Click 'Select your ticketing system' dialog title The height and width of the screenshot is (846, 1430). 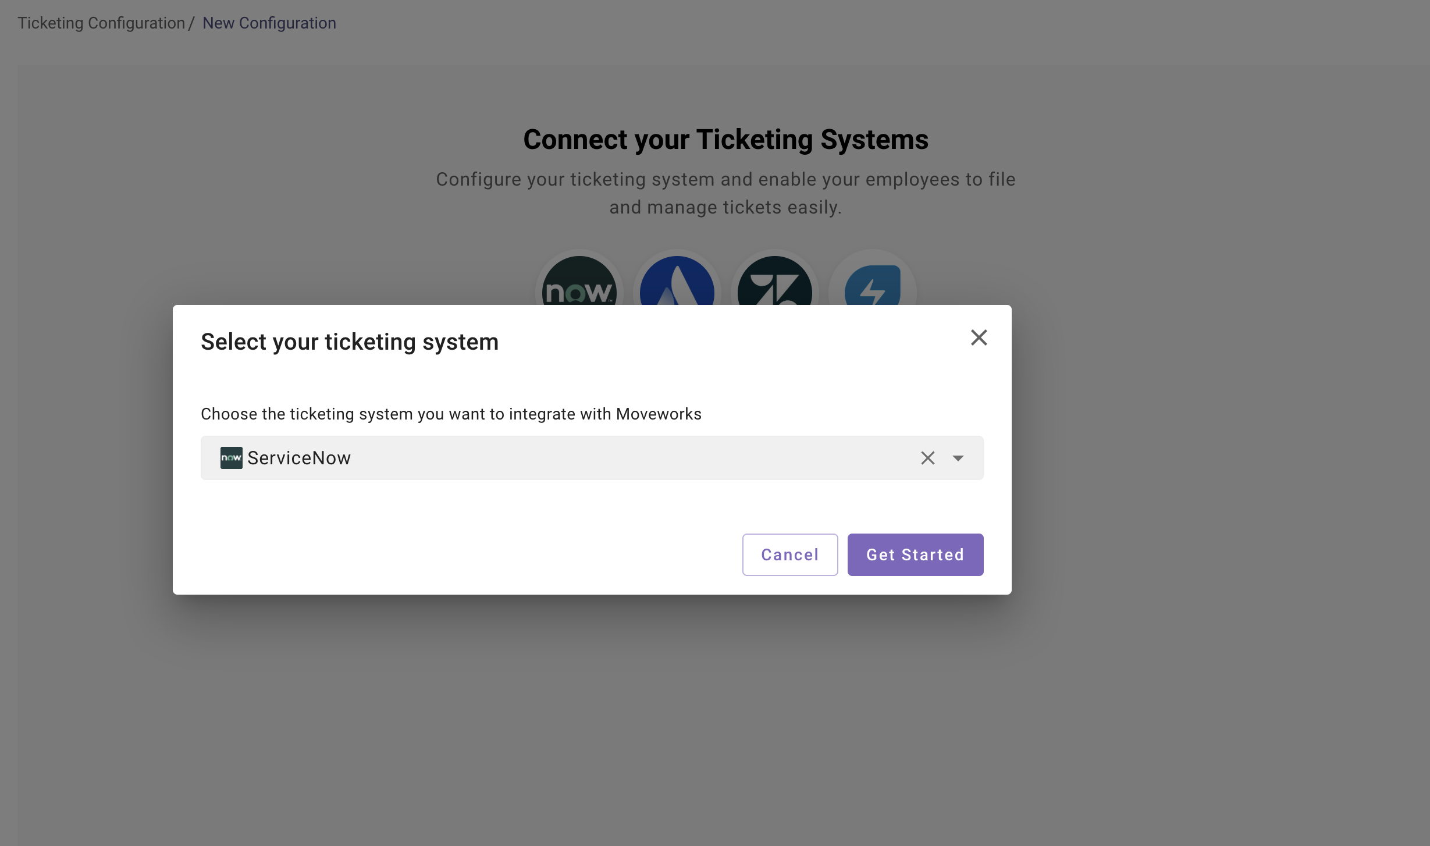pyautogui.click(x=350, y=342)
